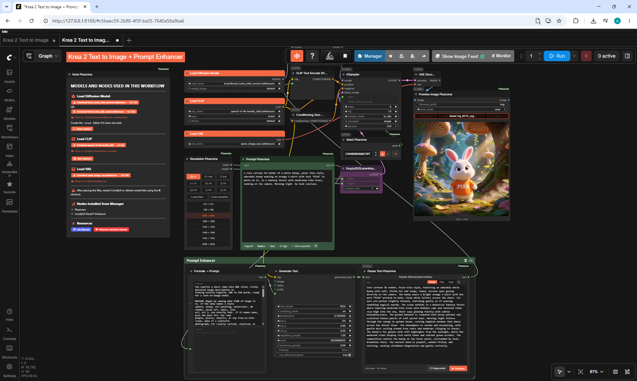
Task: Open the zoom level 61% dropdown
Action: [x=596, y=372]
